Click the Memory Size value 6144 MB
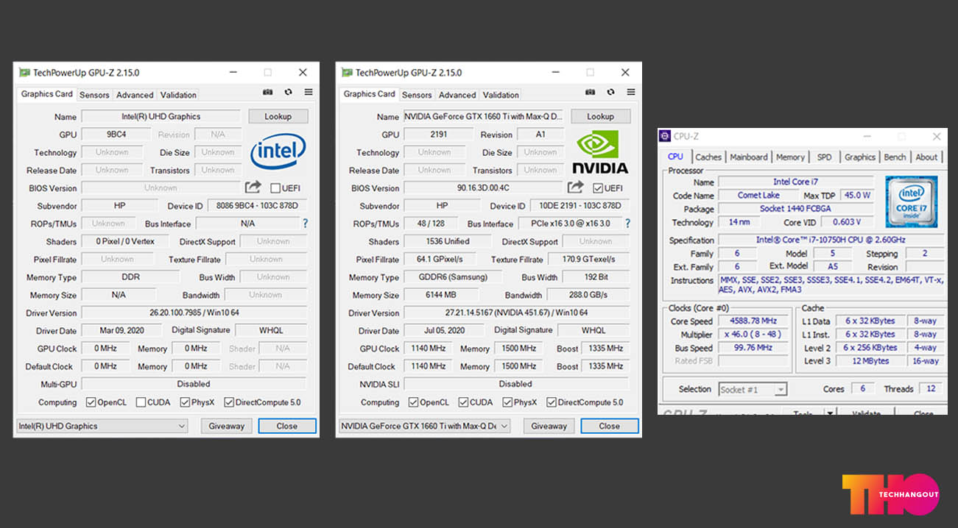Screen dimensions: 958x528 (x=441, y=295)
